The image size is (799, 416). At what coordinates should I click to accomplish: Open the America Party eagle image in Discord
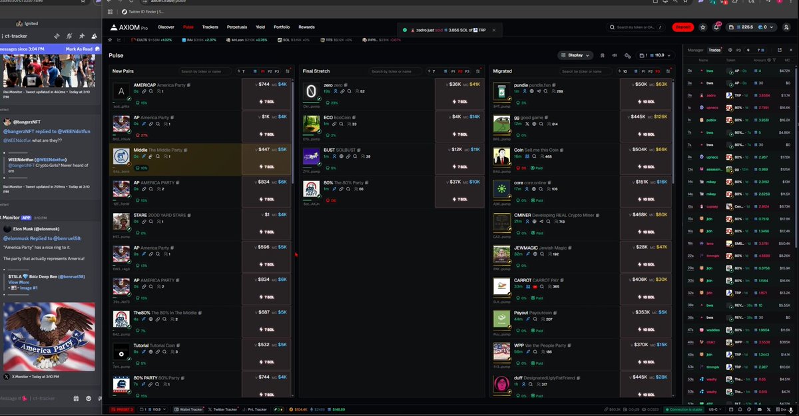49,336
